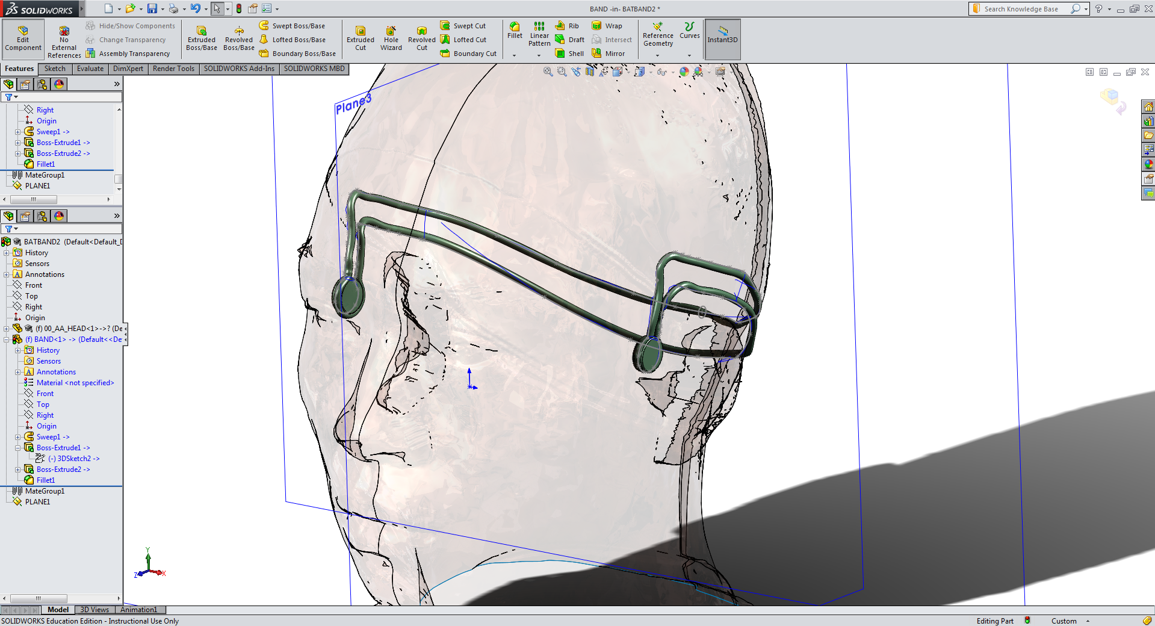Image resolution: width=1155 pixels, height=626 pixels.
Task: Select 3DSketch2 in feature tree
Action: pyautogui.click(x=68, y=459)
